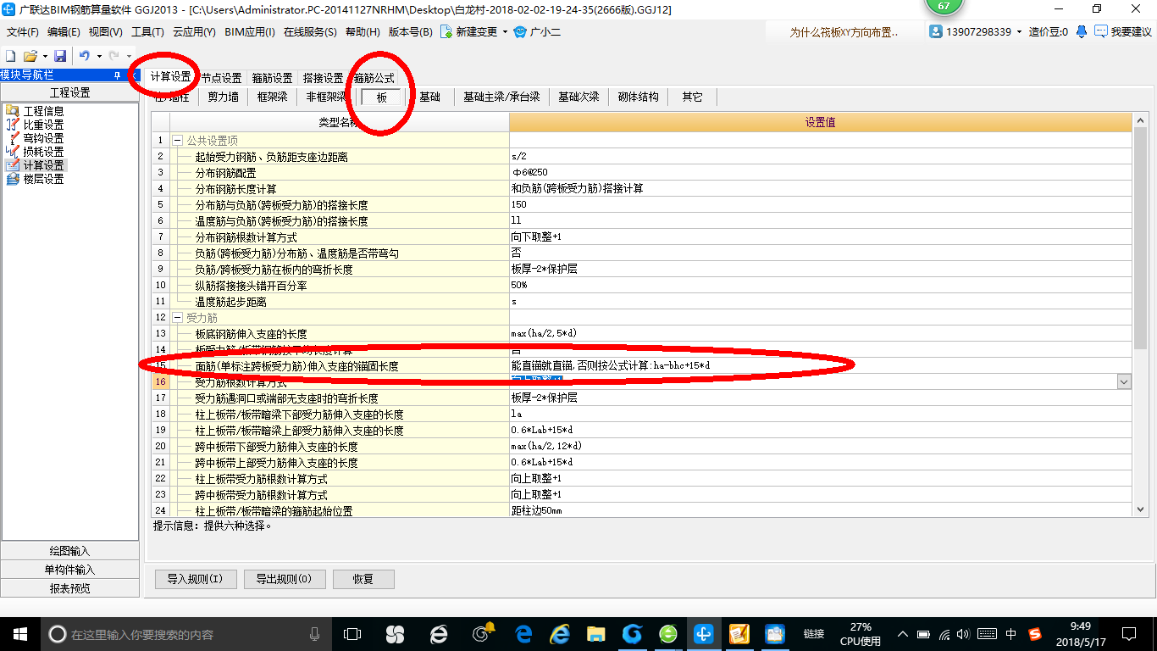
Task: Expand the account 13907298339 dropdown
Action: 1019,31
